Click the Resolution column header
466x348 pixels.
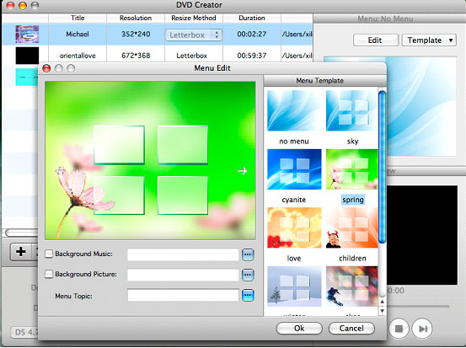(136, 19)
